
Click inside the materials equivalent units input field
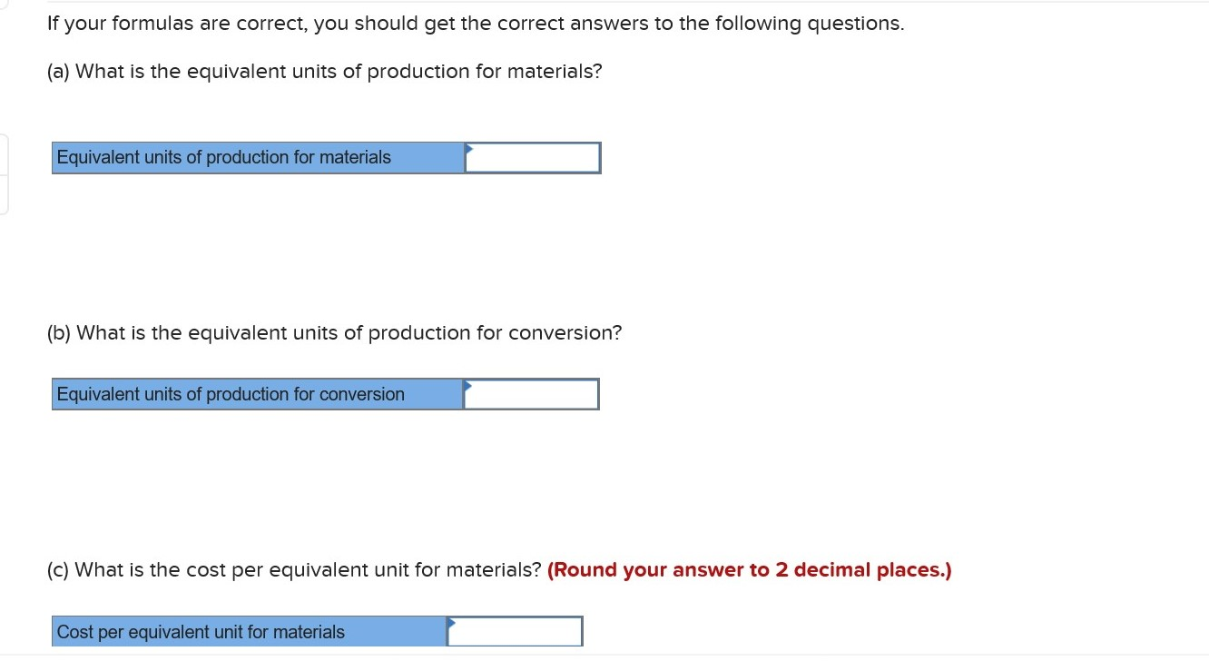coord(536,157)
